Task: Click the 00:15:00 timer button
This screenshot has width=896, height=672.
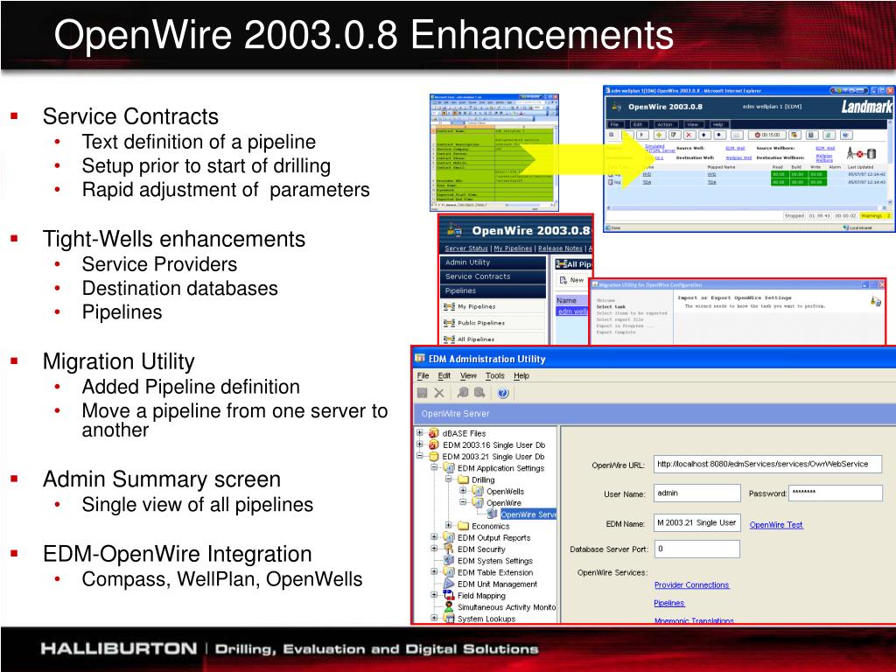Action: (x=766, y=135)
